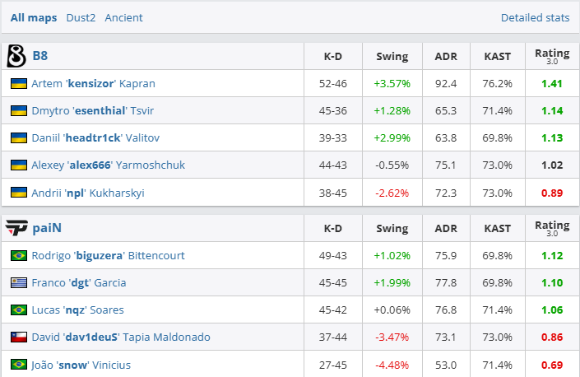Viewport: 580px width, 377px height.
Task: Click the B8 table Rating 3.0 header
Action: [x=551, y=56]
